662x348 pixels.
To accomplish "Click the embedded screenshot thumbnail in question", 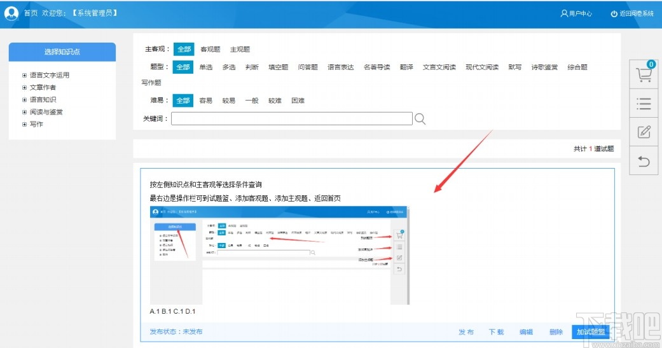I will tap(280, 256).
